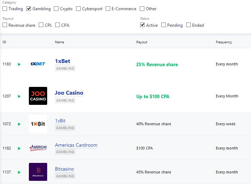This screenshot has width=251, height=184.
Task: Uncheck the Active status checkbox
Action: [142, 25]
